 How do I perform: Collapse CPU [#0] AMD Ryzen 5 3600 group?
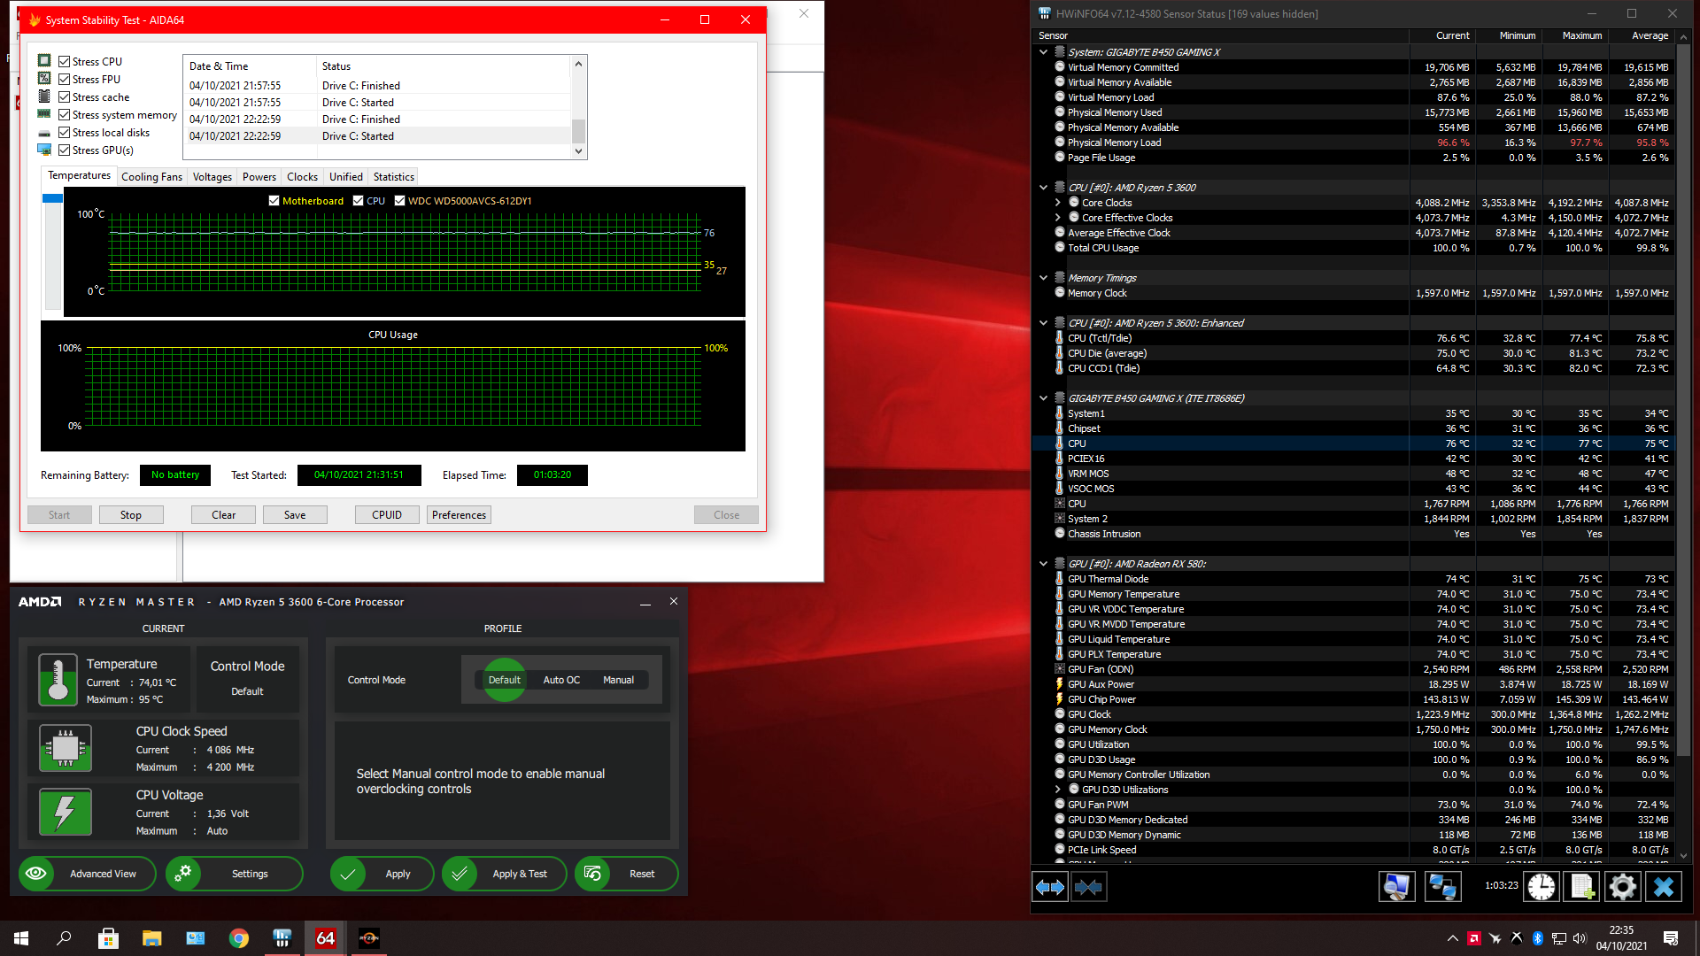pyautogui.click(x=1043, y=188)
